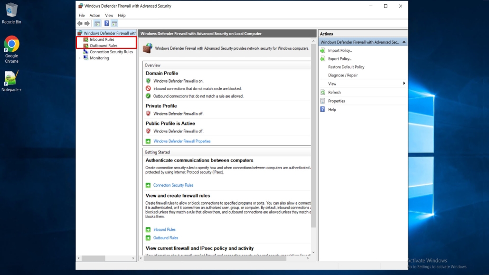Viewport: 489px width, 275px height.
Task: Collapse the Actions section header arrow
Action: (x=404, y=42)
